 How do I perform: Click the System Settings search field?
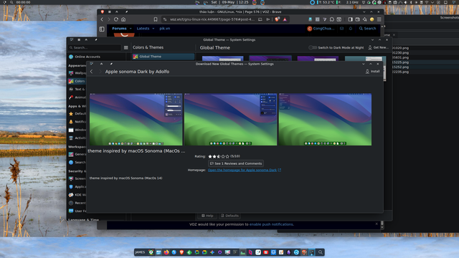(x=95, y=47)
